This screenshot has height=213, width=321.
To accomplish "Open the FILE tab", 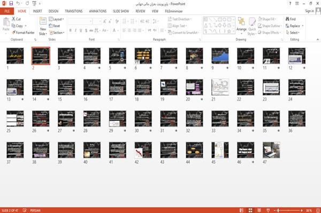I will (7, 11).
